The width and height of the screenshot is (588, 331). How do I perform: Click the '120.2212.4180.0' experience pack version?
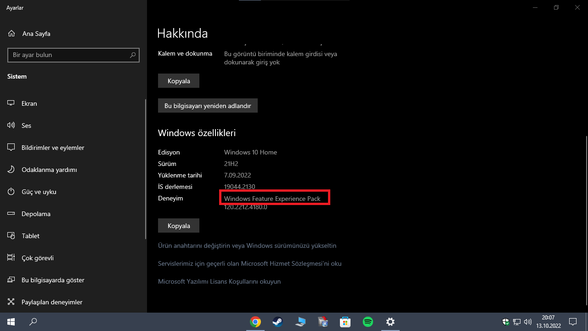[246, 207]
